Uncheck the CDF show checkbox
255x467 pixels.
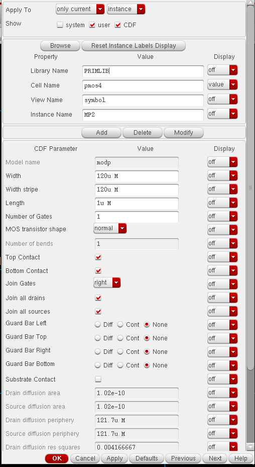point(118,25)
